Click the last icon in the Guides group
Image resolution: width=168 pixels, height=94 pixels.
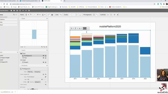click(x=80, y=15)
